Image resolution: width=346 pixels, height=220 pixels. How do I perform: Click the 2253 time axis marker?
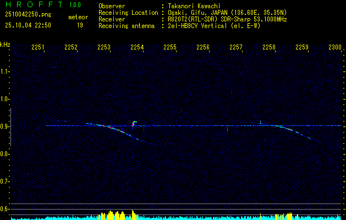(104, 47)
